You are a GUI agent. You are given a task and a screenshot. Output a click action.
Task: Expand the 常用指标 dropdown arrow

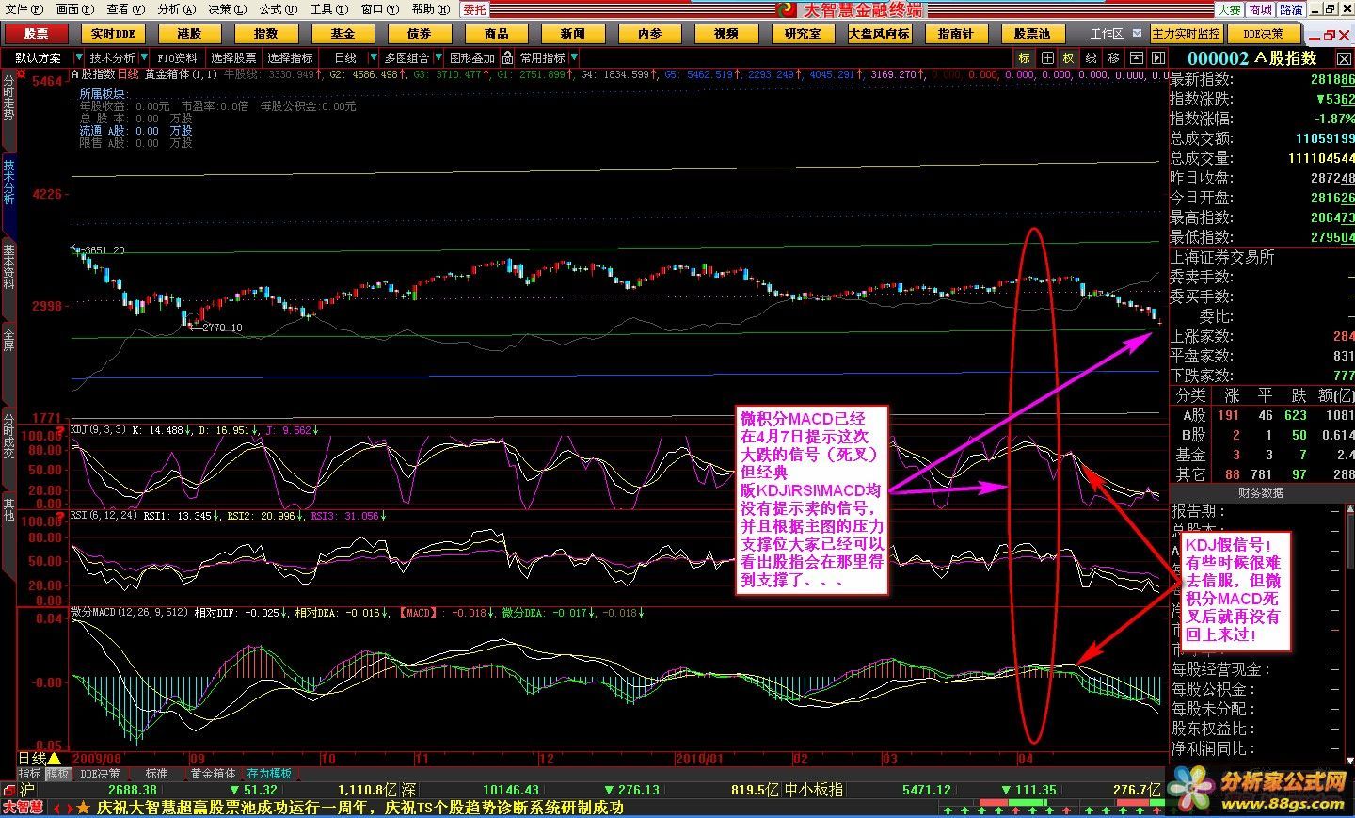574,57
